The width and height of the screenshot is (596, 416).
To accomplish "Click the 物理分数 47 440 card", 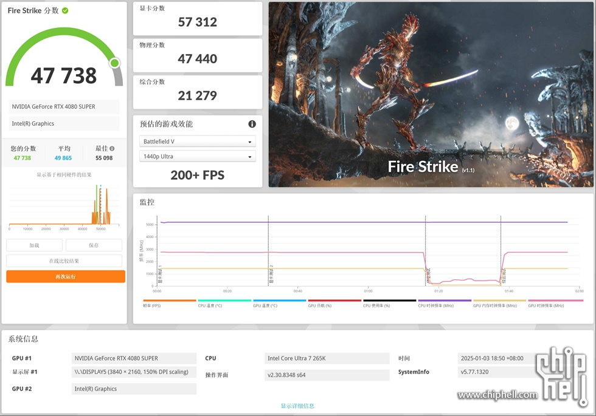I will [x=198, y=55].
